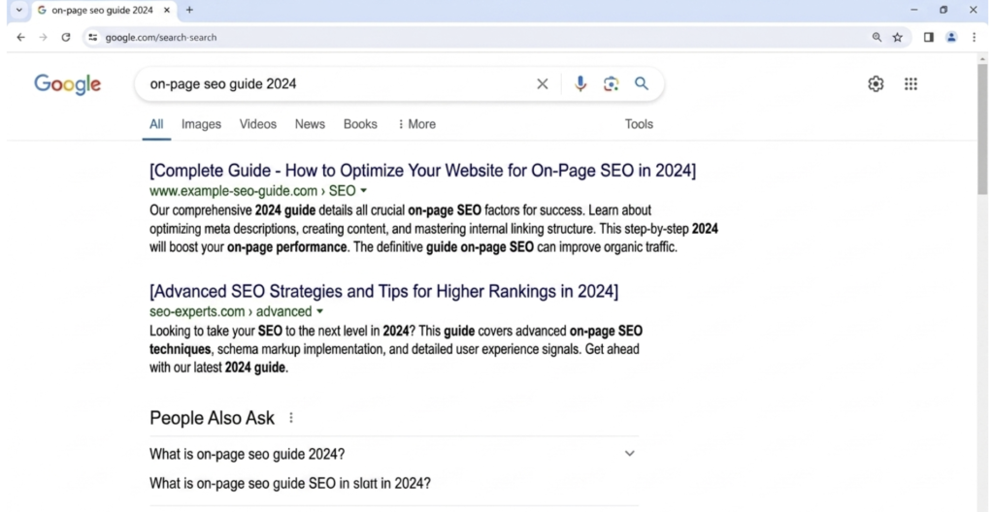
Task: Open a new tab with plus button
Action: (189, 10)
